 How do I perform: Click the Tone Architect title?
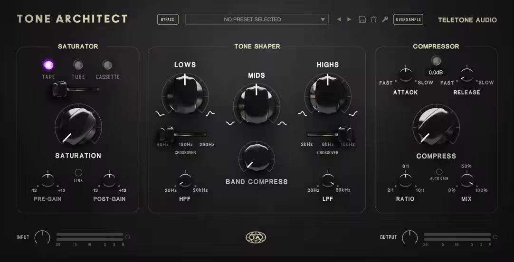(72, 19)
